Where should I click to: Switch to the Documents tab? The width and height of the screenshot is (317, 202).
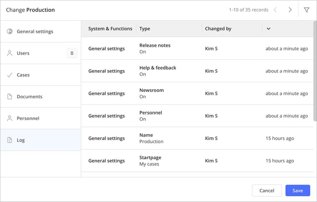(x=29, y=96)
